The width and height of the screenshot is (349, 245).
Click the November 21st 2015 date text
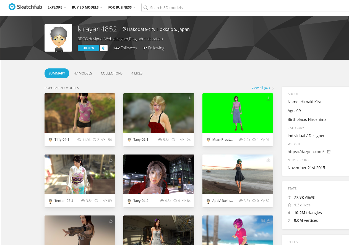coord(306,168)
